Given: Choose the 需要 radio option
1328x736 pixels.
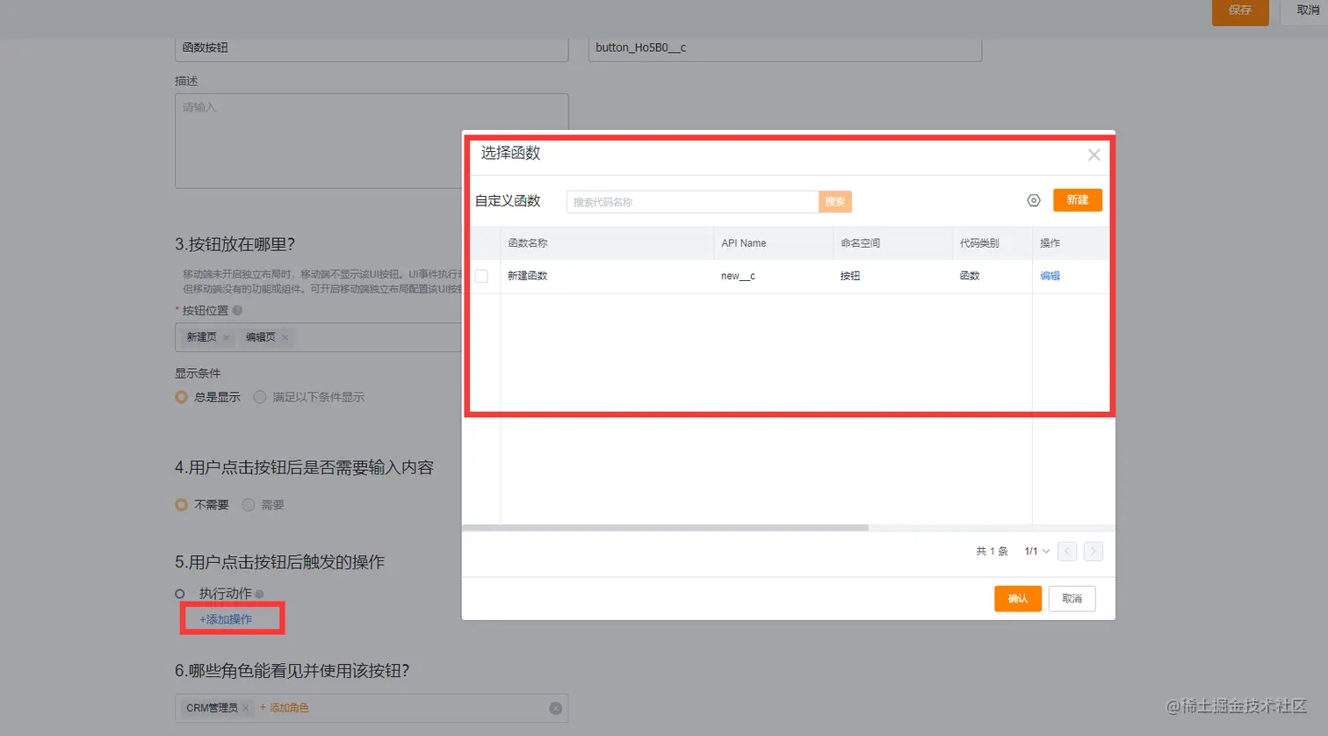Looking at the screenshot, I should tap(249, 505).
